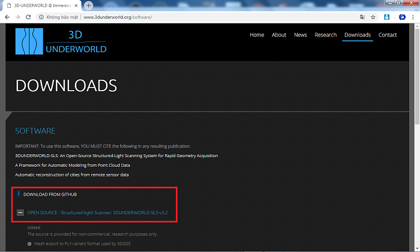Image resolution: width=420 pixels, height=252 pixels.
Task: Open the Chrome three-dot menu
Action: [x=413, y=17]
